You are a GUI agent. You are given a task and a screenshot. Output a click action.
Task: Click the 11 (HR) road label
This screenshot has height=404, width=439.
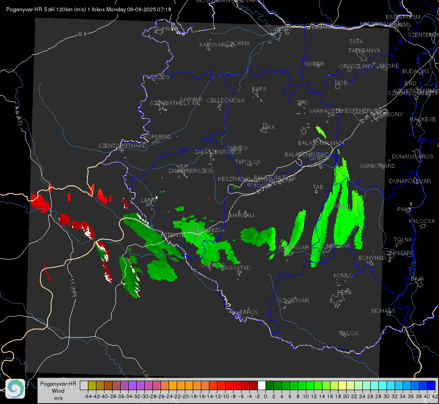tap(73, 288)
